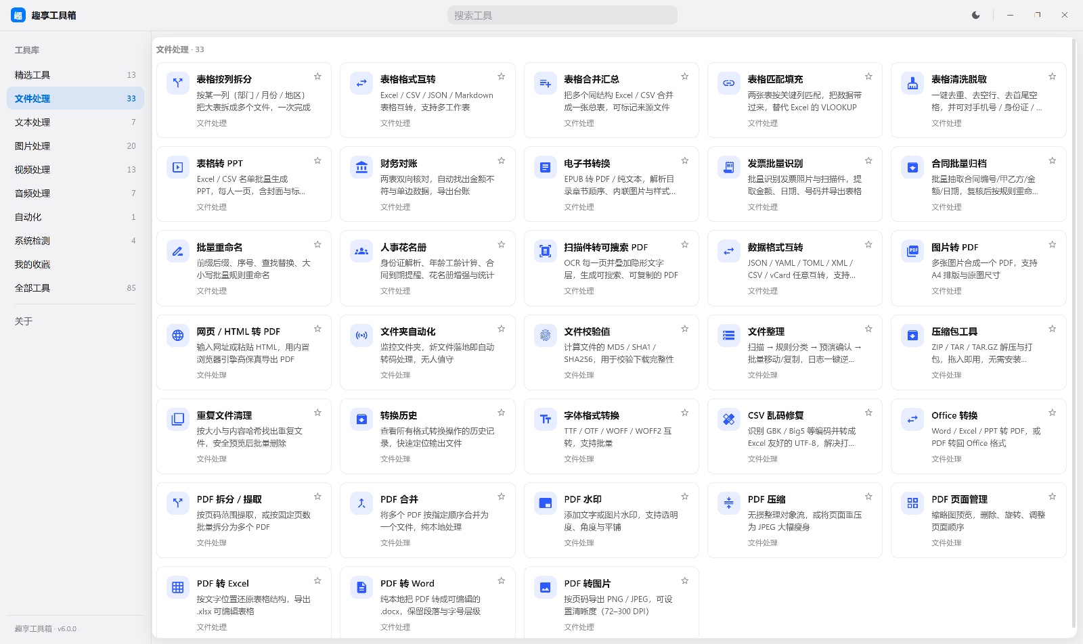Star the 电子书转换 tool

pos(684,160)
